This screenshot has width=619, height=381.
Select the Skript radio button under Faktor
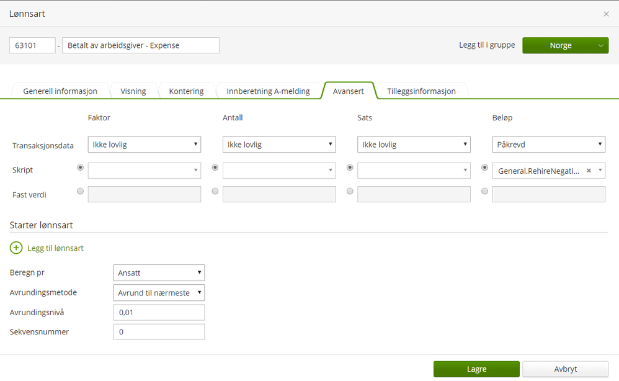(81, 168)
